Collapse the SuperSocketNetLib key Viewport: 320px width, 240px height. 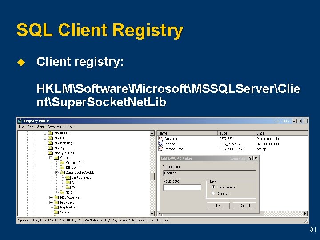[57, 172]
